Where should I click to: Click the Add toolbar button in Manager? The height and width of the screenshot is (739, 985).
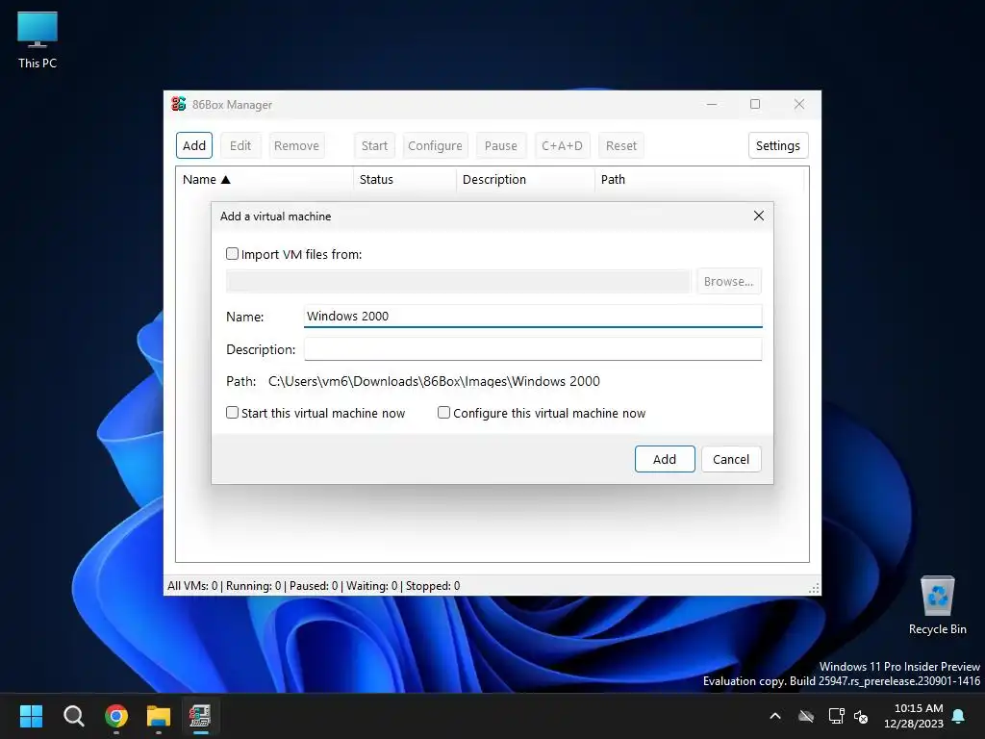click(x=194, y=145)
